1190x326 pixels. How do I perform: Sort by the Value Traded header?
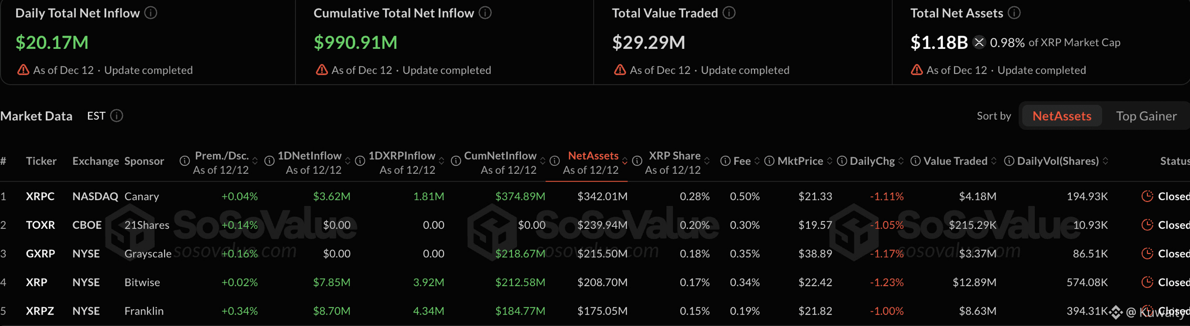(955, 161)
